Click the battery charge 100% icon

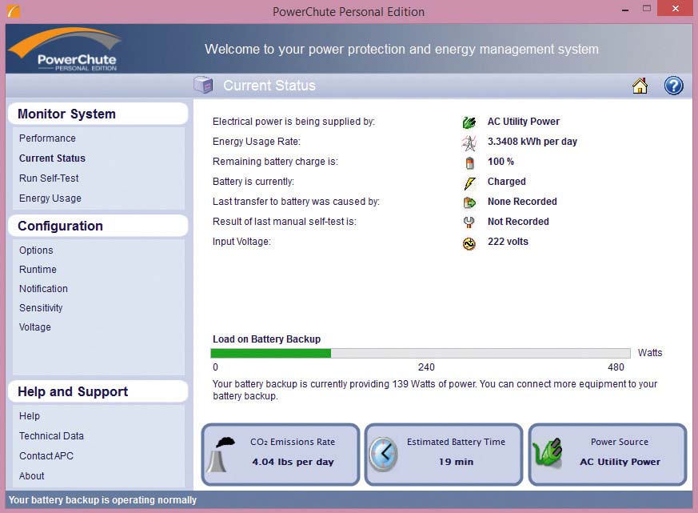(469, 162)
